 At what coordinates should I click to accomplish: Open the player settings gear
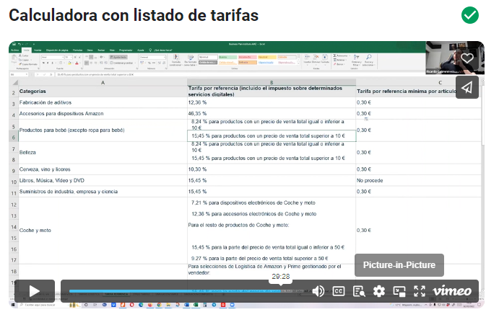(x=378, y=291)
